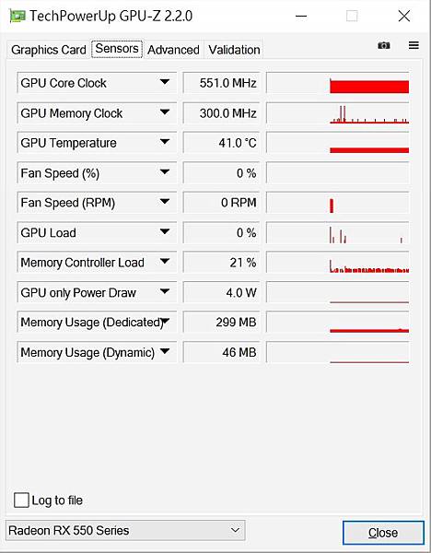Close the GPU-Z window with X
This screenshot has height=553, width=431.
pyautogui.click(x=404, y=16)
